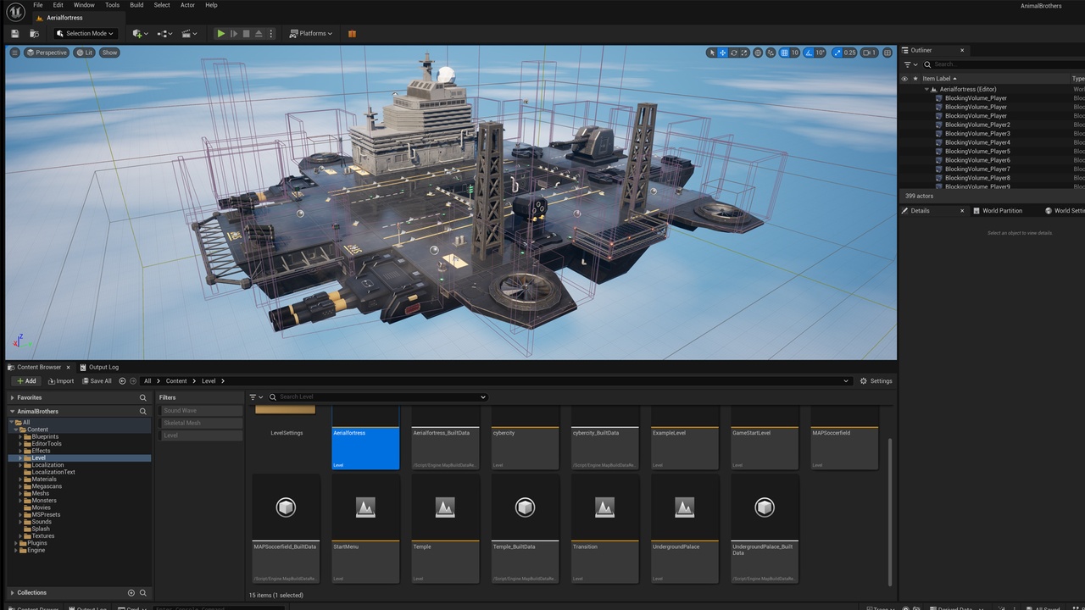The height and width of the screenshot is (610, 1085).
Task: Toggle rotation angle snapping
Action: (809, 53)
